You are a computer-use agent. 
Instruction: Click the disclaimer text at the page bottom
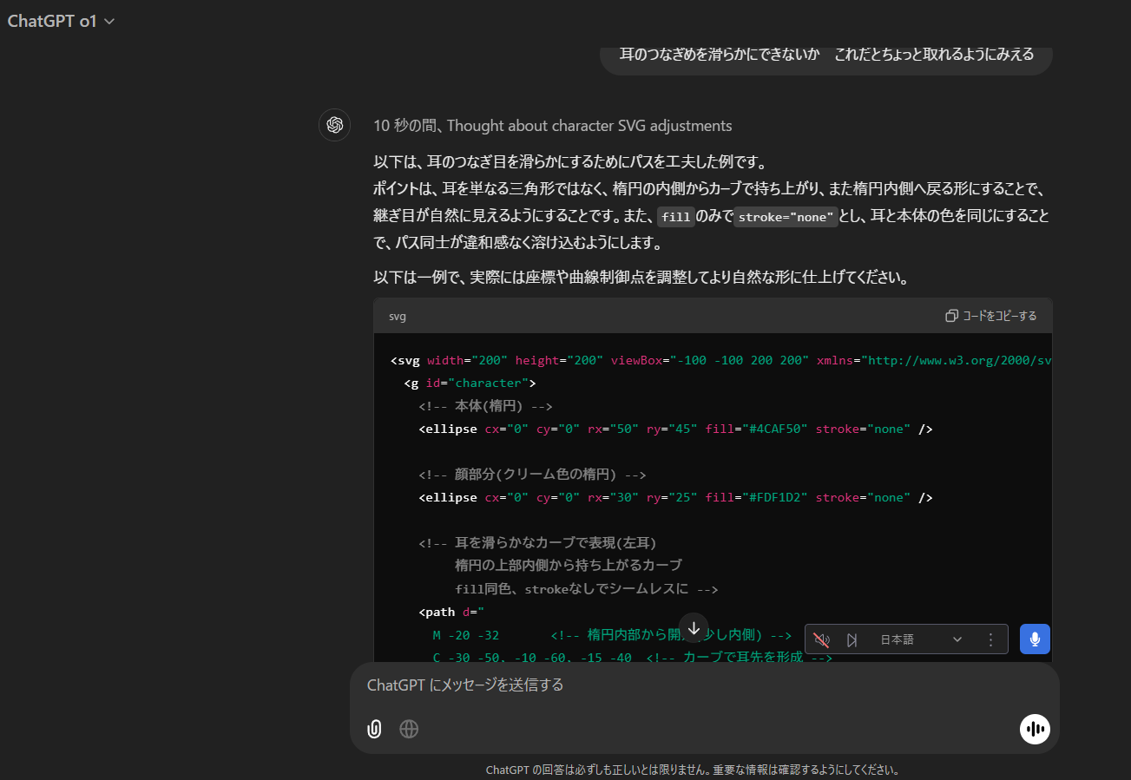[692, 770]
